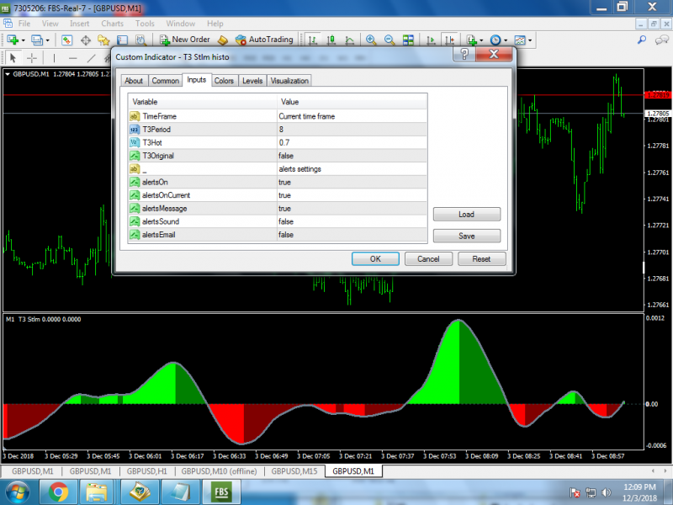Click the Reset button
Image resolution: width=673 pixels, height=505 pixels.
click(481, 259)
